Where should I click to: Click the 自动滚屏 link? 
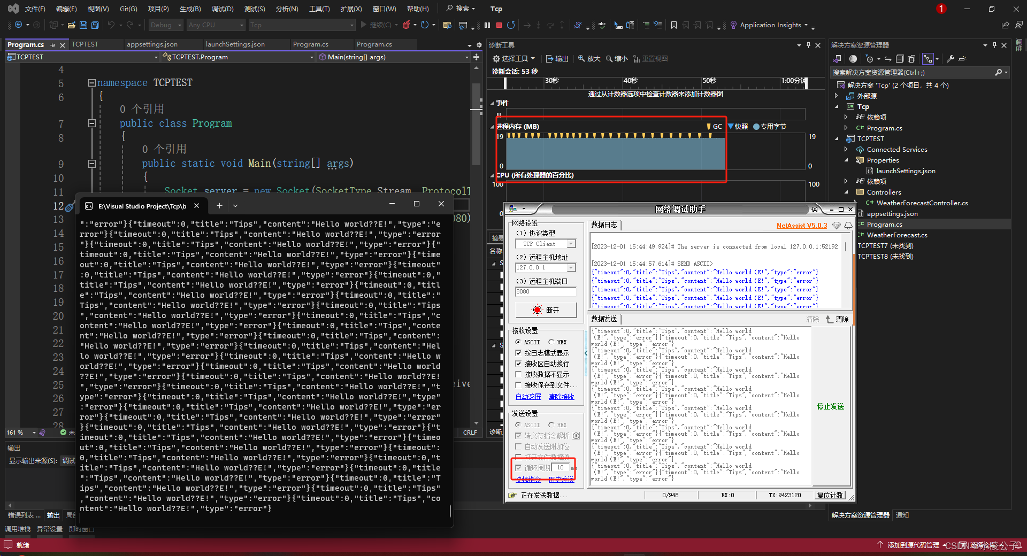[x=528, y=397]
